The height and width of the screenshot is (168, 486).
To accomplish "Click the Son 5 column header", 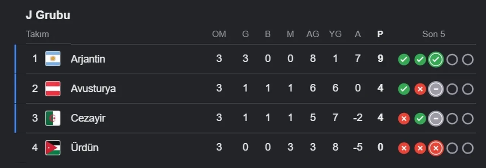I will (434, 34).
